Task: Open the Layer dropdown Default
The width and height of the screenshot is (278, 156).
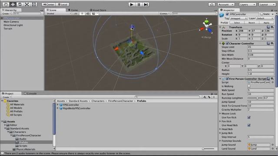Action: pos(265,18)
